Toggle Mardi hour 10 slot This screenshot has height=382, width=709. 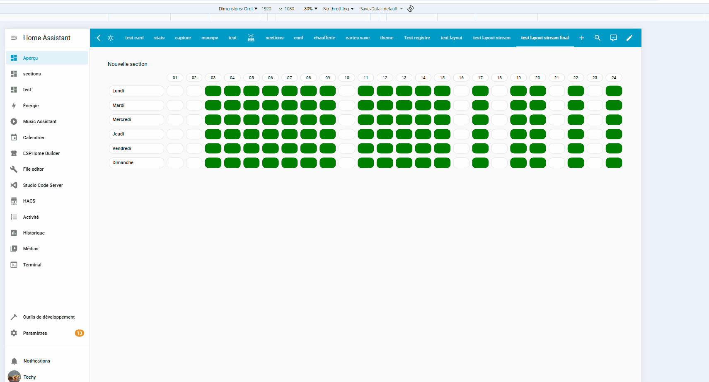click(x=347, y=105)
